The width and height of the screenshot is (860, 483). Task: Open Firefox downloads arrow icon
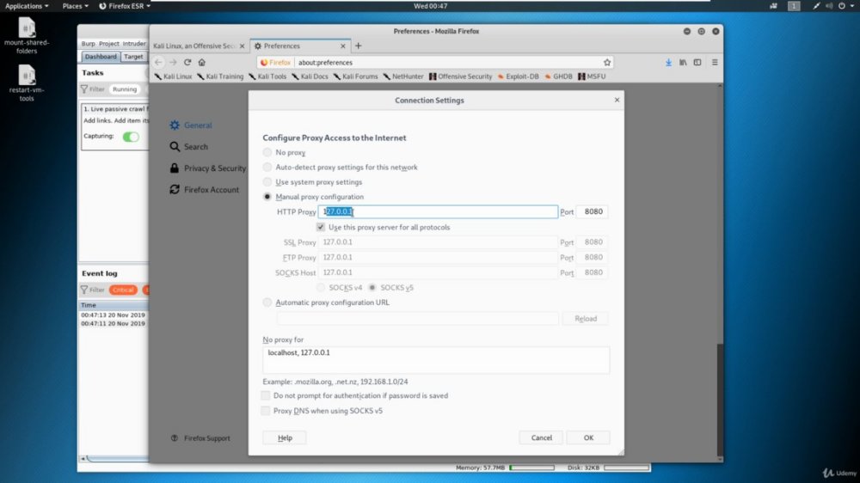tap(668, 63)
